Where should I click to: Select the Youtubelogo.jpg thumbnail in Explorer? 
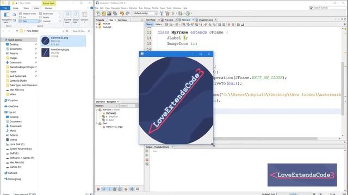45,53
